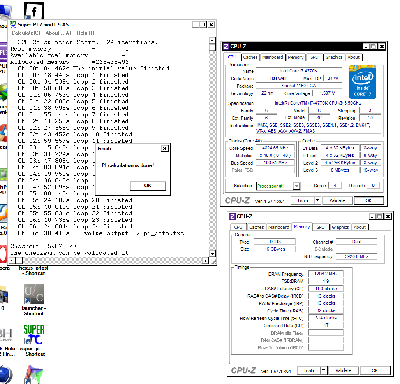Image resolution: width=400 pixels, height=384 pixels.
Task: Click the Threads count 8 value
Action: pyautogui.click(x=373, y=186)
